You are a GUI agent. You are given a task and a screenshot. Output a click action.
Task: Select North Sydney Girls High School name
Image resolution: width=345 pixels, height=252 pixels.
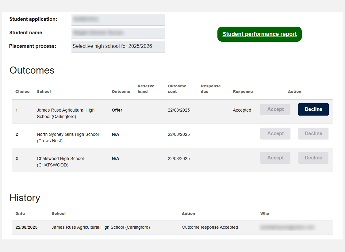tap(68, 137)
